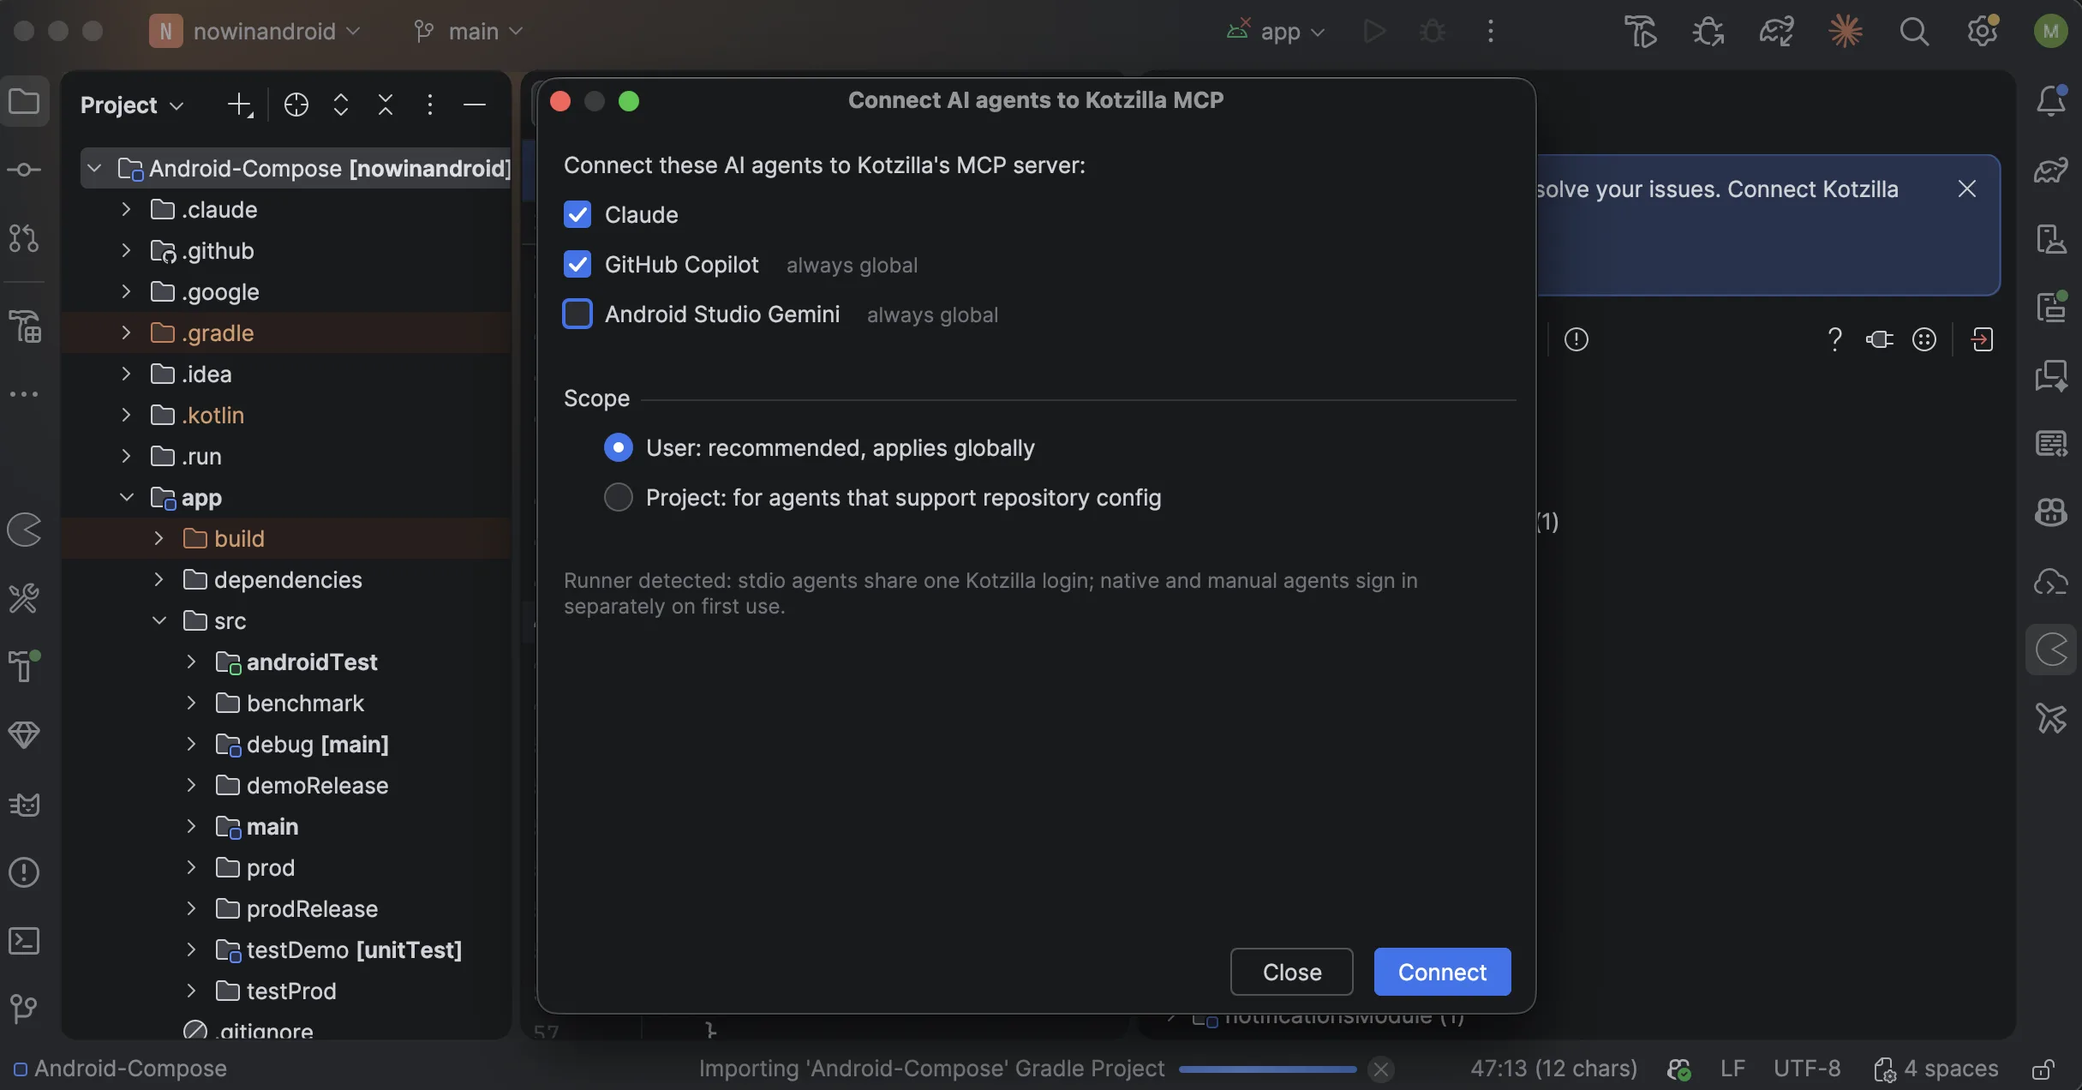Screen dimensions: 2082x1090
Task: Click the Run app play icon
Action: (1374, 32)
